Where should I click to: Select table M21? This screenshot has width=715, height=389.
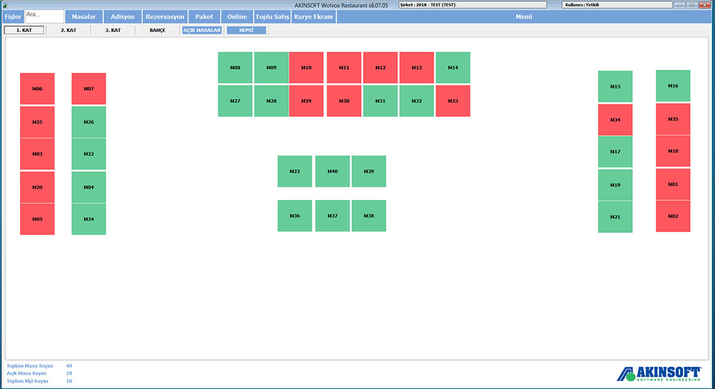click(615, 217)
